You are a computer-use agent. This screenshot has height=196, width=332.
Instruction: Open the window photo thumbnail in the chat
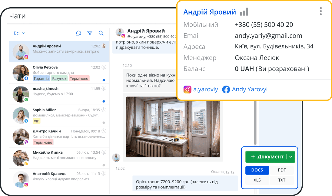pyautogui.click(x=173, y=127)
